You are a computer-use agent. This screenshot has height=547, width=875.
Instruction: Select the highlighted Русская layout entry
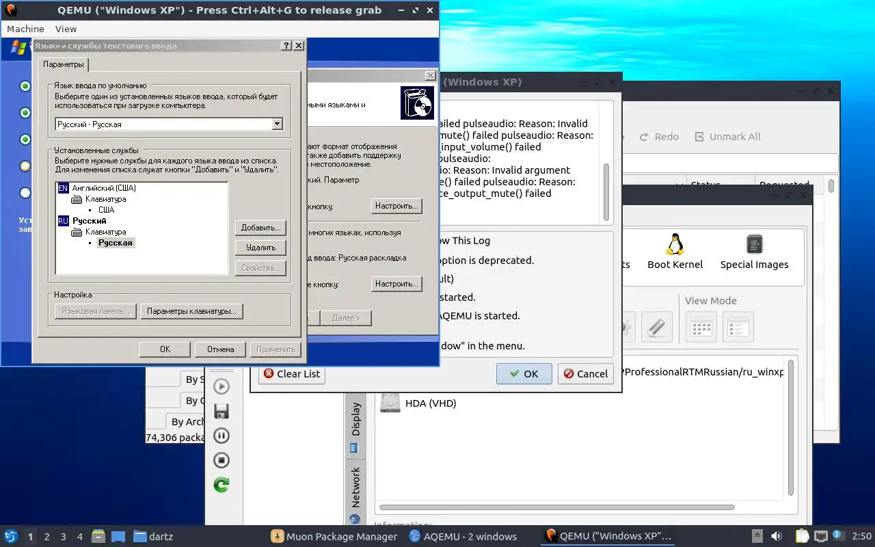pyautogui.click(x=116, y=243)
